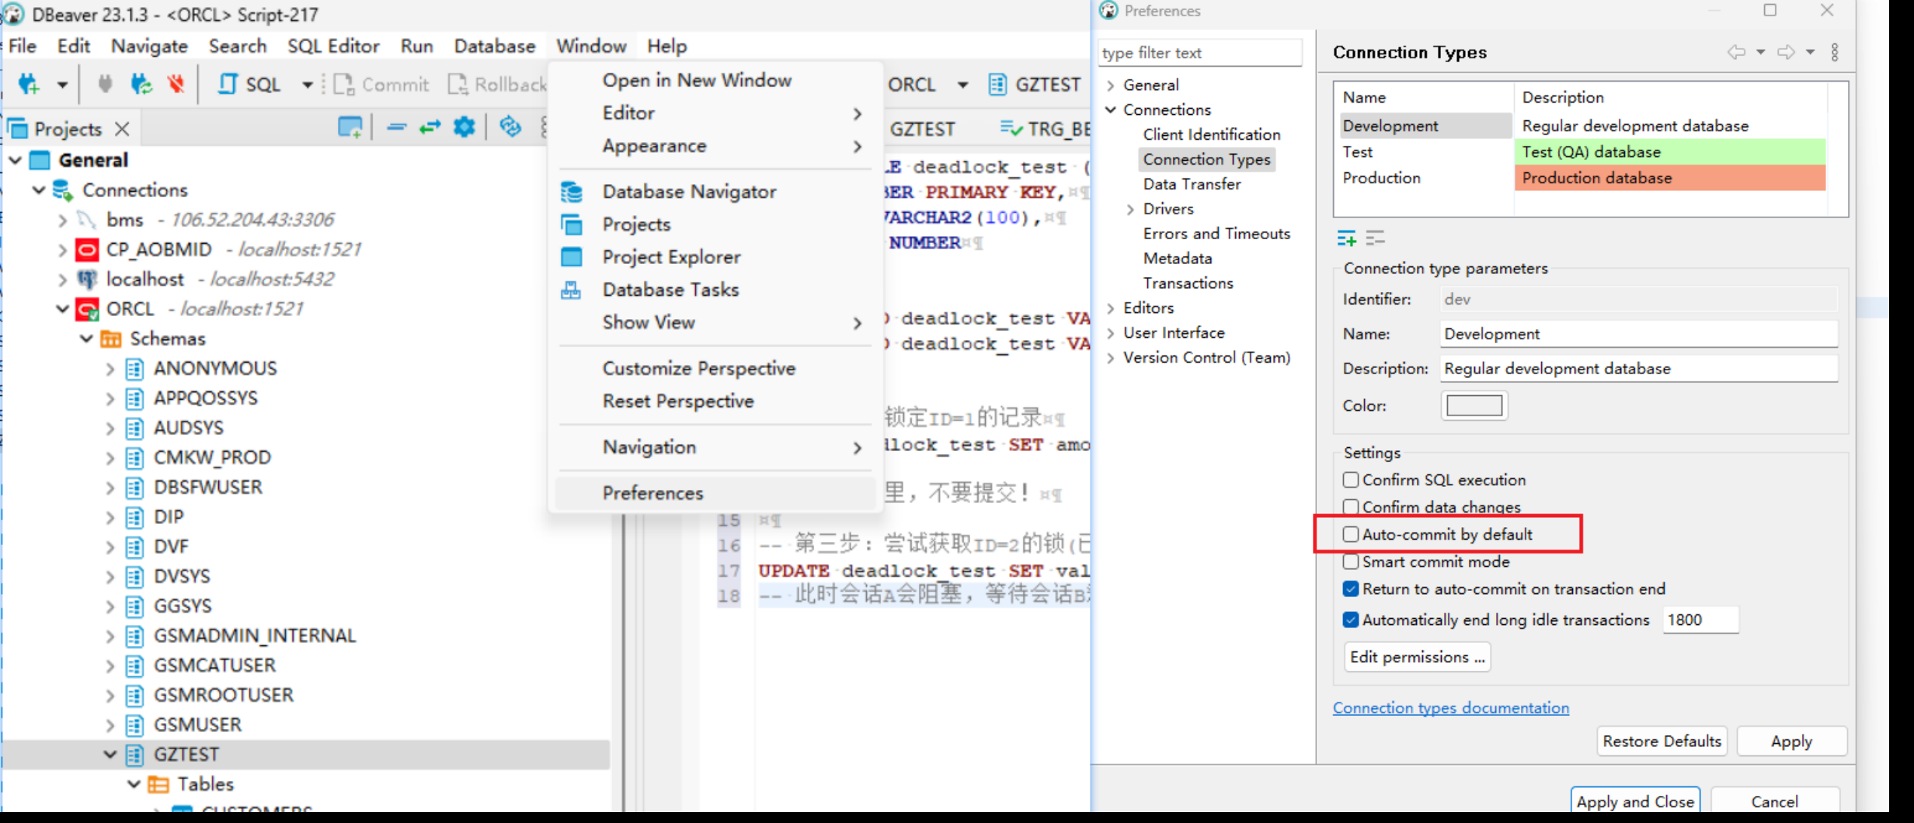This screenshot has height=823, width=1914.
Task: Toggle Auto-commit by default checkbox
Action: 1351,534
